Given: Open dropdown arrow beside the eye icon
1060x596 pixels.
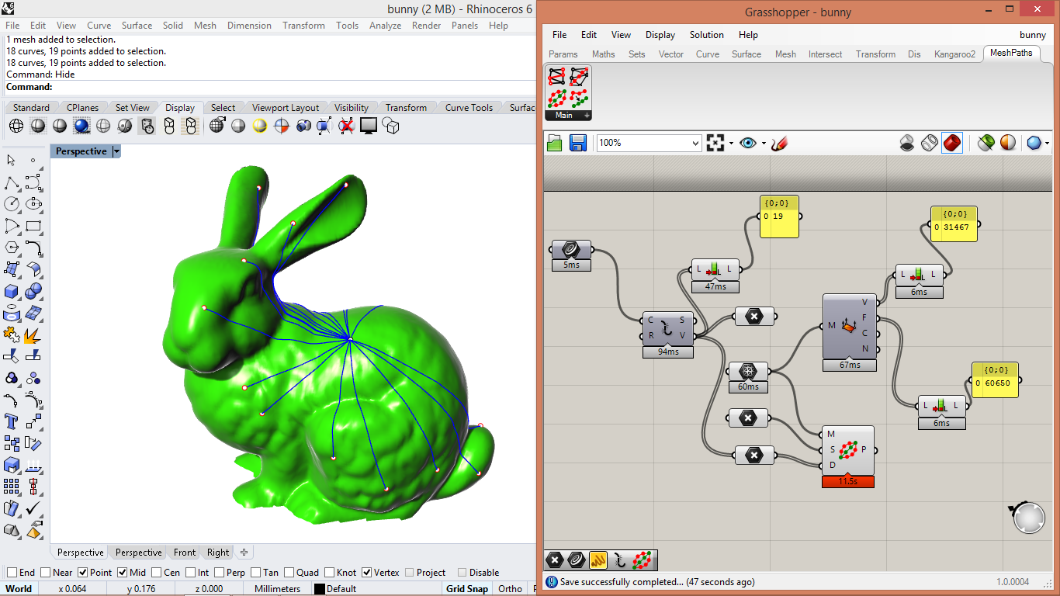Looking at the screenshot, I should pos(764,143).
